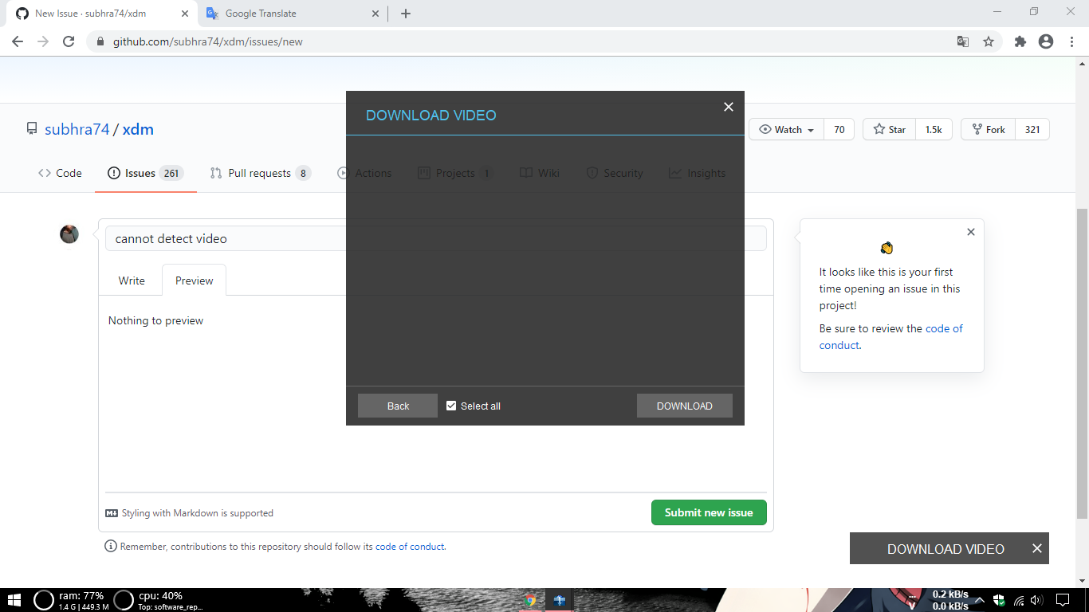
Task: Open the Chrome three-dot menu
Action: (1071, 41)
